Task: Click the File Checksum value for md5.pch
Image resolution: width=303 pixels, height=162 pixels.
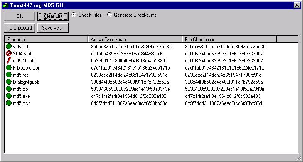Action: click(x=223, y=103)
